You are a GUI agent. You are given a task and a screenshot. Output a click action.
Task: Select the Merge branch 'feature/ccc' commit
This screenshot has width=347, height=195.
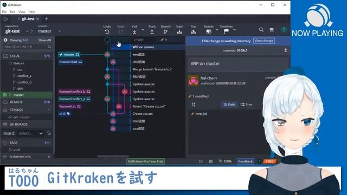152,69
